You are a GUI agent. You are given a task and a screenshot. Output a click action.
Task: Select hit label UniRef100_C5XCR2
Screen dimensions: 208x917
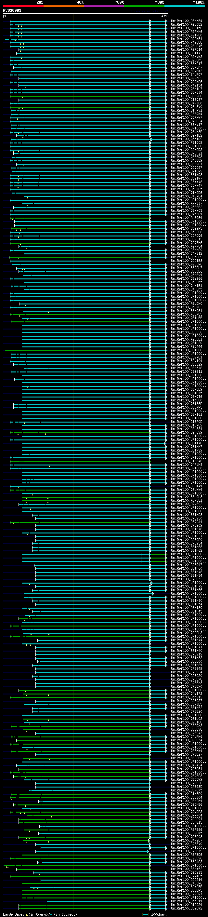(x=186, y=150)
